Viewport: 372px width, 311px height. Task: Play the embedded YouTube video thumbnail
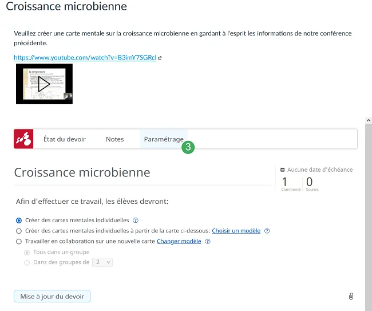[x=45, y=84]
